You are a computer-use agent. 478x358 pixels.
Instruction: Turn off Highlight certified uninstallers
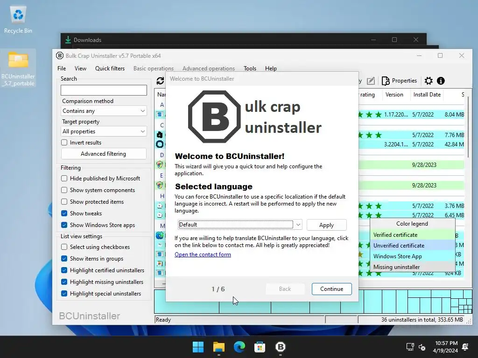[x=64, y=270]
